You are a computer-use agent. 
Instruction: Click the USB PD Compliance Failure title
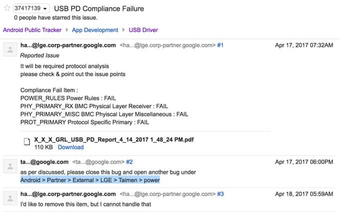pyautogui.click(x=99, y=8)
